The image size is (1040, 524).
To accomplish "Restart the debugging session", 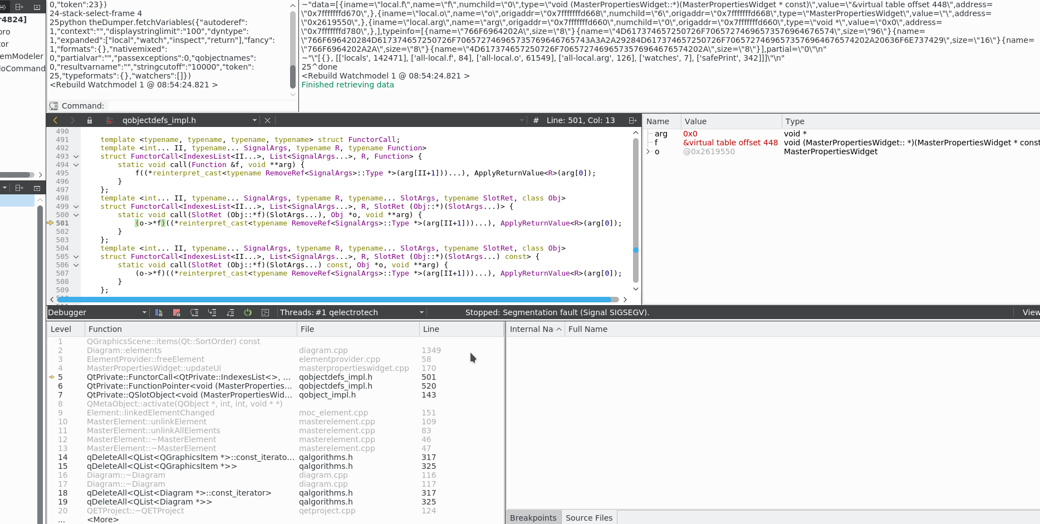I will coord(248,313).
